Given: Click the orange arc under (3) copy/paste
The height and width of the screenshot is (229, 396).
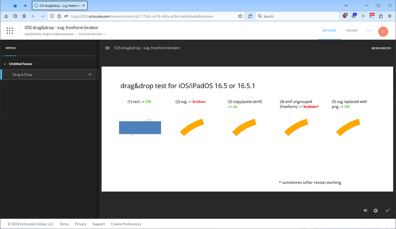Looking at the screenshot, I should pyautogui.click(x=244, y=127).
